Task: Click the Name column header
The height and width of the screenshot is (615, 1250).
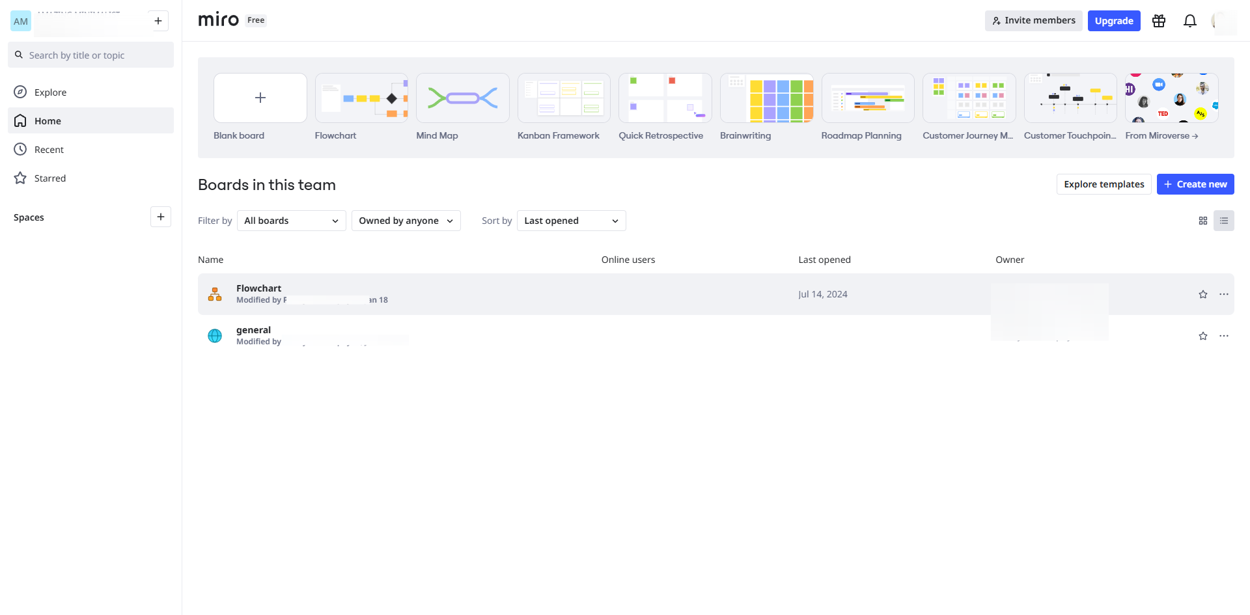Action: [211, 260]
